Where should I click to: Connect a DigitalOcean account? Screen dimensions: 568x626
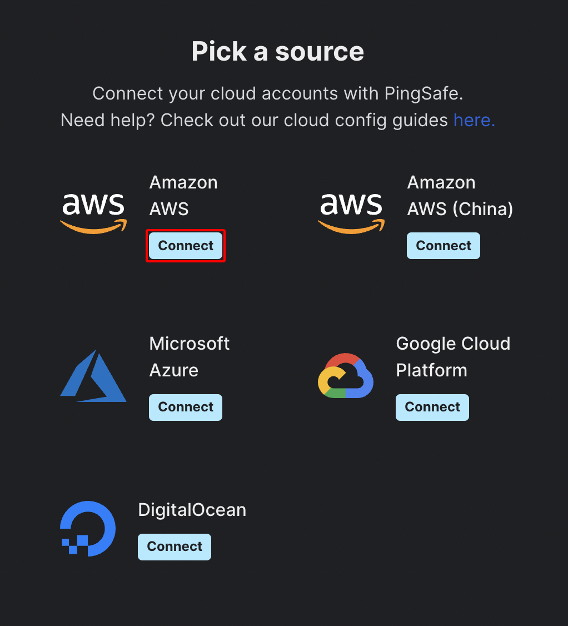175,547
